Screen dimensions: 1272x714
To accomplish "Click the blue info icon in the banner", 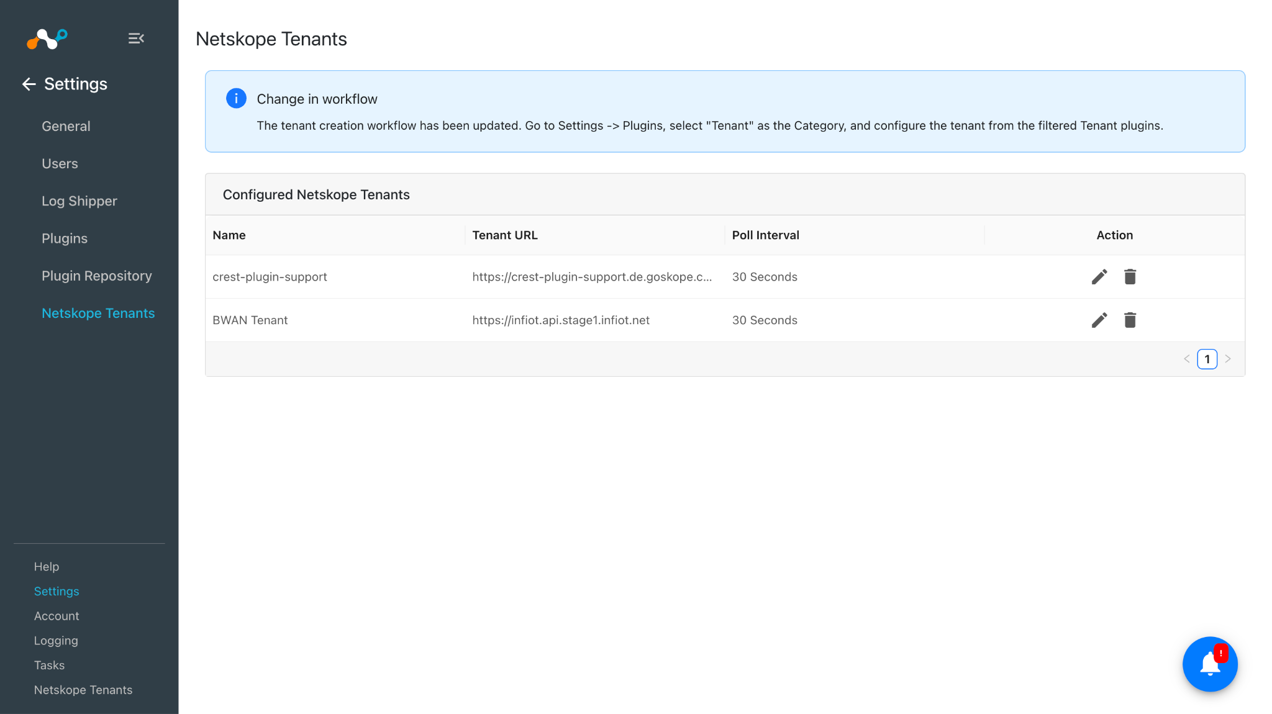I will coord(236,98).
